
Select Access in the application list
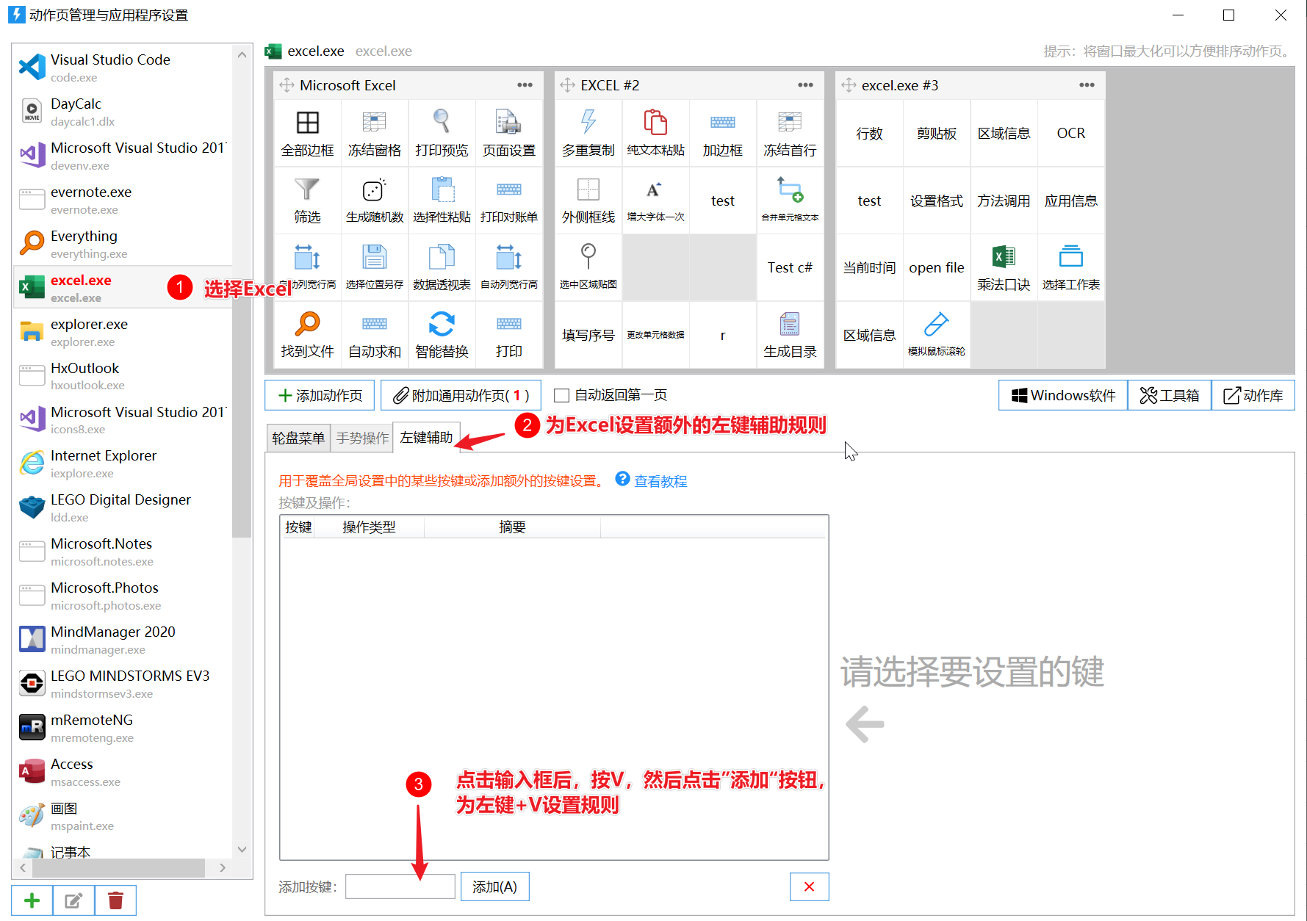(123, 771)
